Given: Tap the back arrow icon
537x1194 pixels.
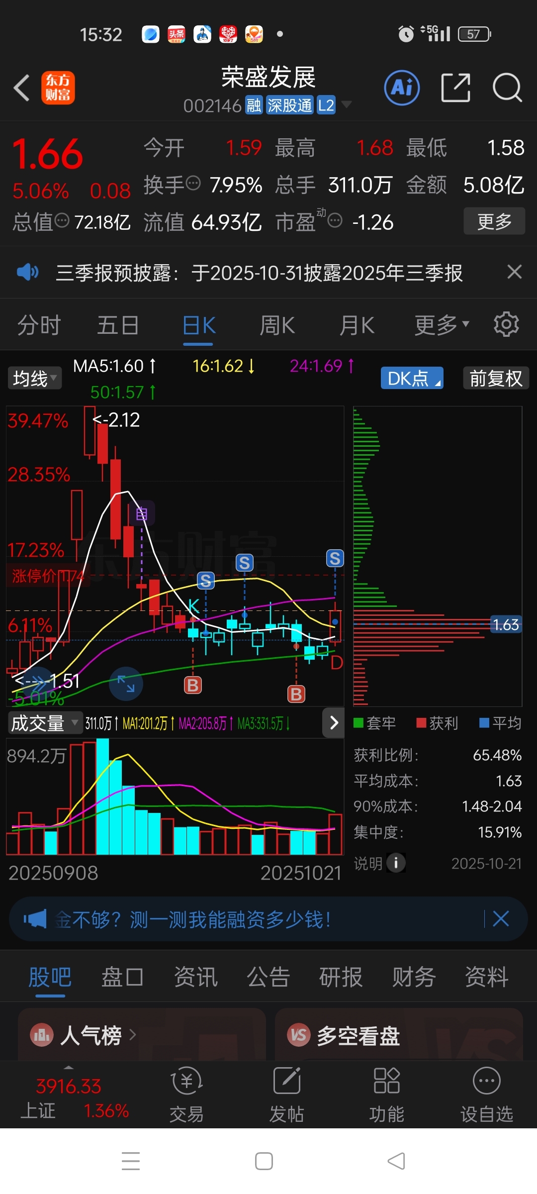Looking at the screenshot, I should point(21,88).
